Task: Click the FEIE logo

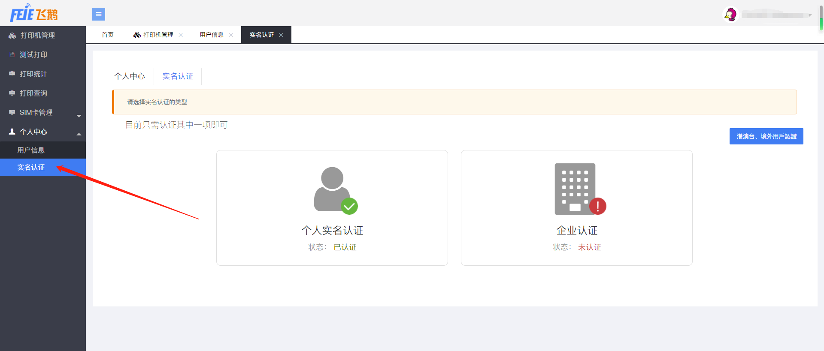Action: 33,13
